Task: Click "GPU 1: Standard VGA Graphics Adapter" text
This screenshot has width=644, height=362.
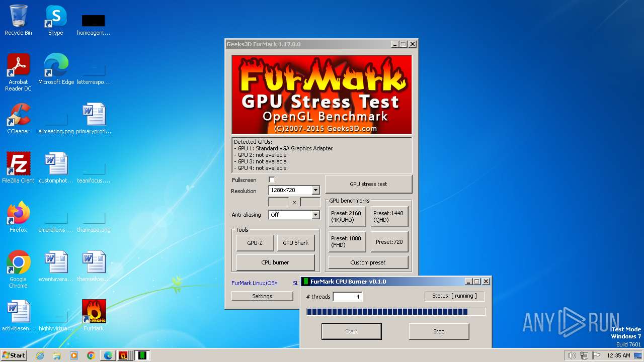Action: [x=285, y=148]
